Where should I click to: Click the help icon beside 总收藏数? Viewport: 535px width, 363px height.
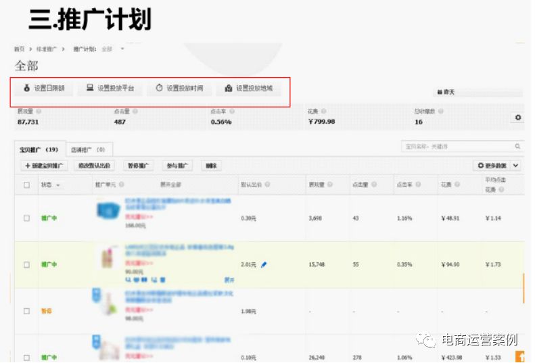coord(440,112)
